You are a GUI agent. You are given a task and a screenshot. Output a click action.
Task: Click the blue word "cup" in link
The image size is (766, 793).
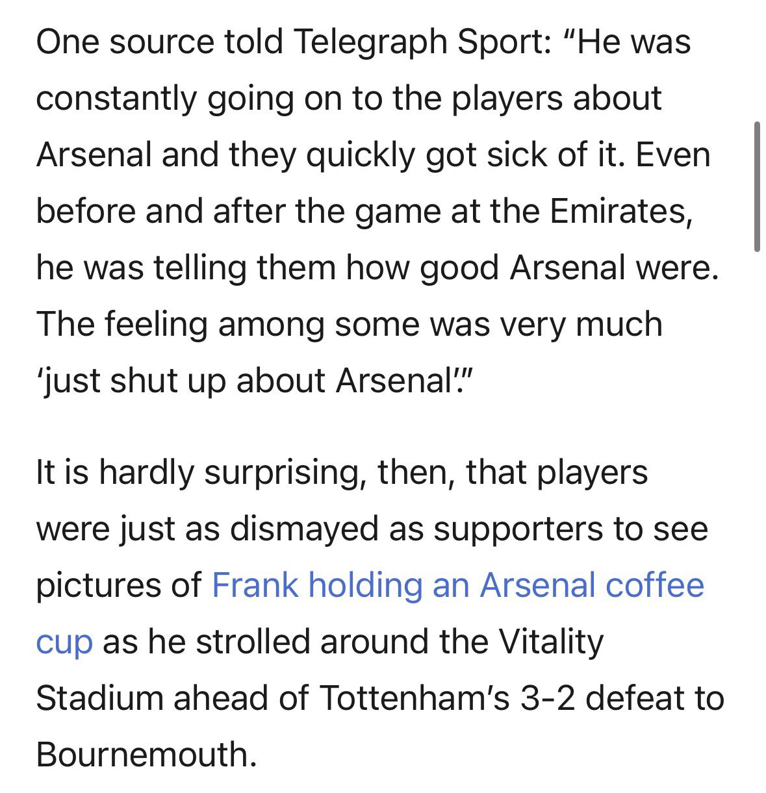click(64, 643)
